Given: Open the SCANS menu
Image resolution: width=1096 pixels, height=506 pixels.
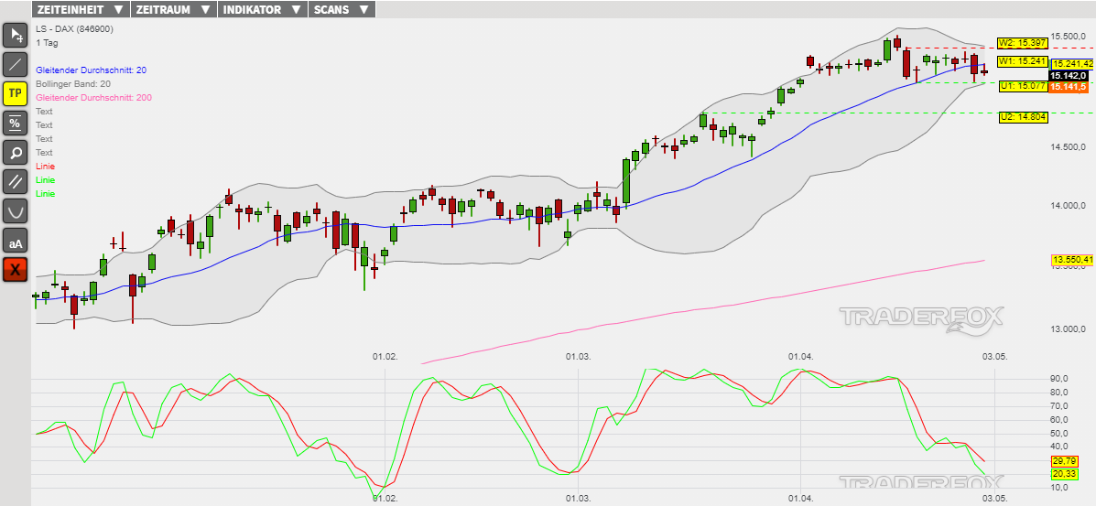Looking at the screenshot, I should (x=341, y=9).
